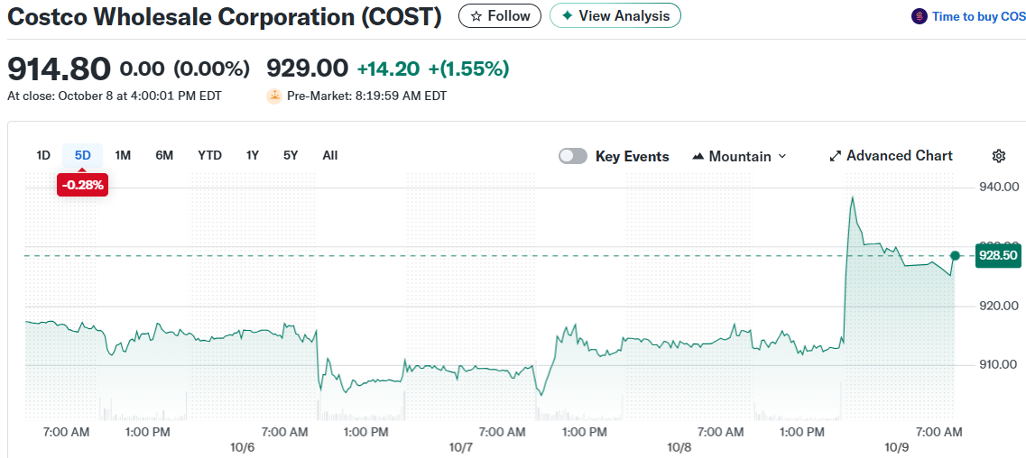Open chart settings gear icon
This screenshot has height=458, width=1026.
tap(998, 156)
